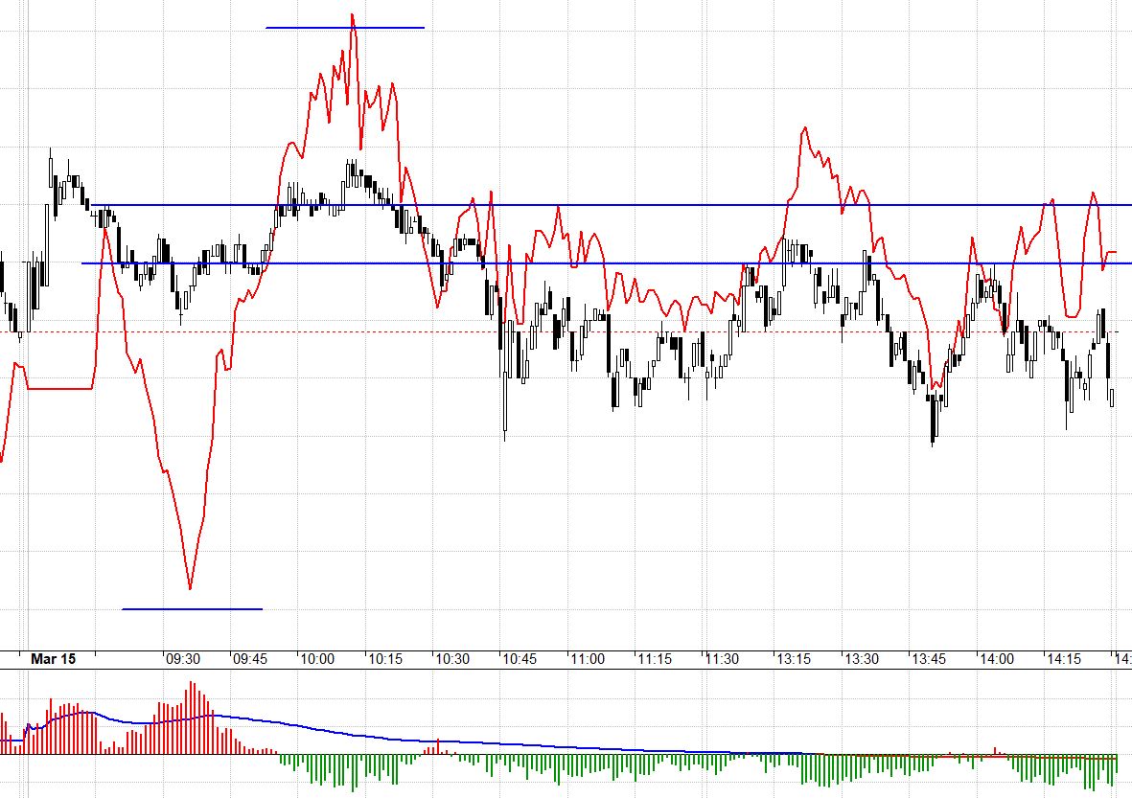Click the 10:15 time axis label
Screen dimensions: 1132x798
(385, 659)
